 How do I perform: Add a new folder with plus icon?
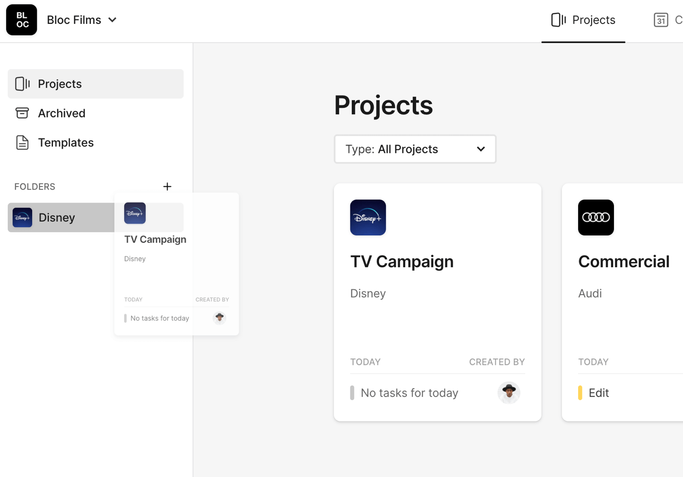(x=167, y=187)
